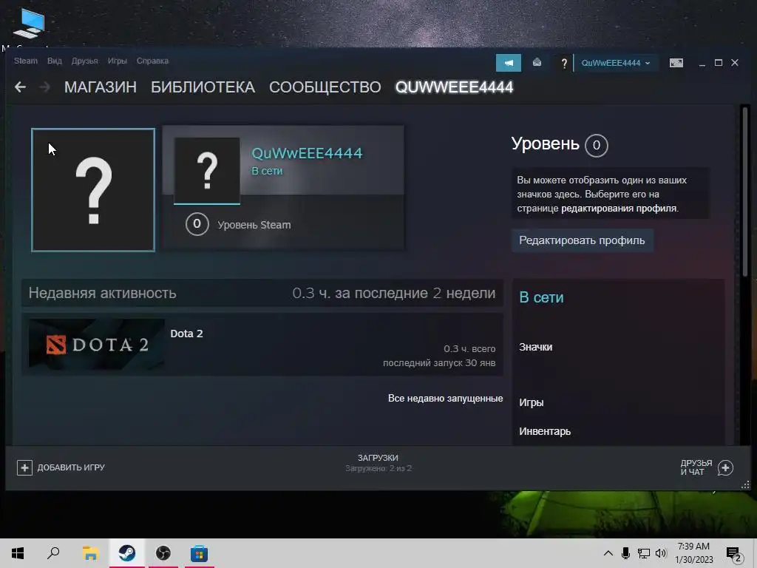Open Microsoft Store from taskbar
757x568 pixels.
(199, 553)
